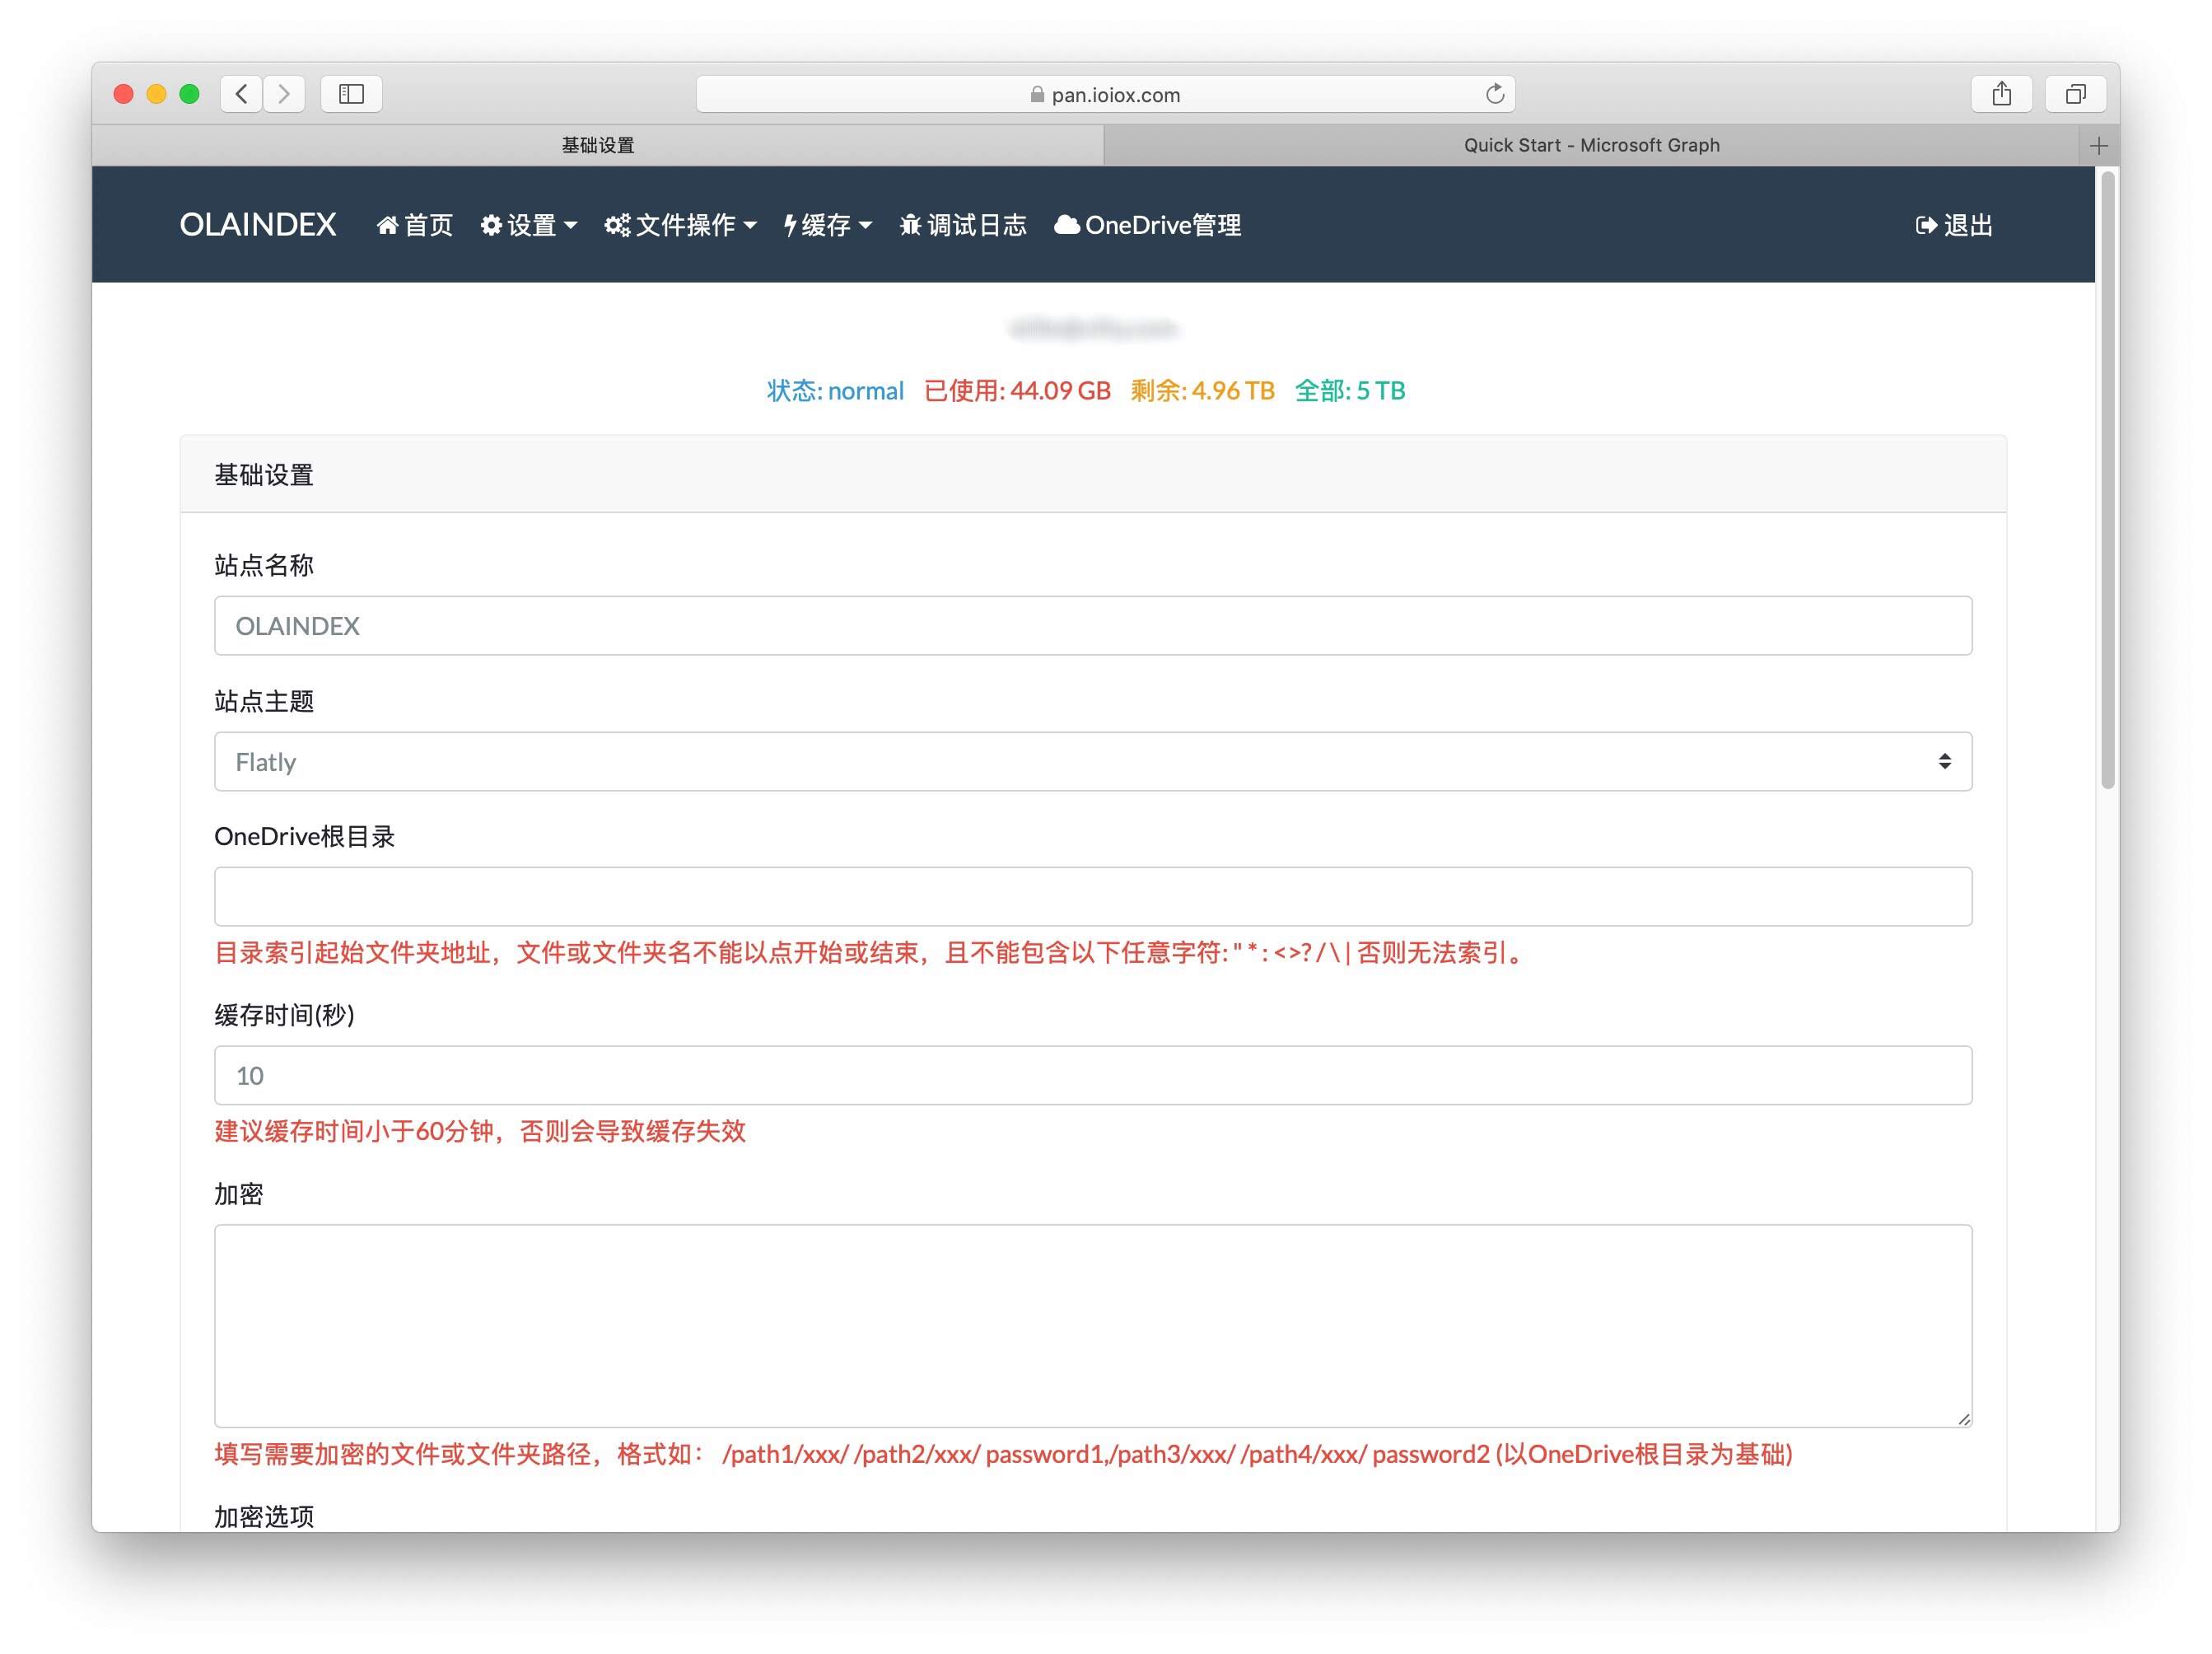This screenshot has width=2212, height=1654.
Task: Click the bug icon for 调试日志
Action: pos(910,226)
